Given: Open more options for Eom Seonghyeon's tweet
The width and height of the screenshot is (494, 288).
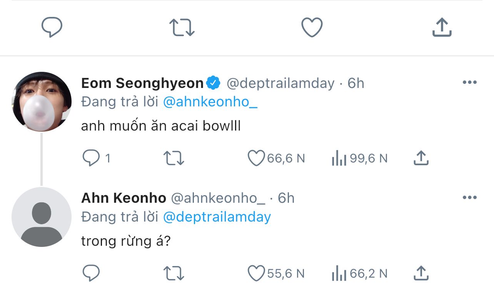Looking at the screenshot, I should point(469,83).
